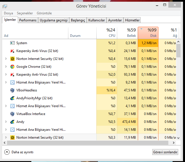
Task: Switch to the Uygulama geçmişi tab
Action: [x=54, y=20]
